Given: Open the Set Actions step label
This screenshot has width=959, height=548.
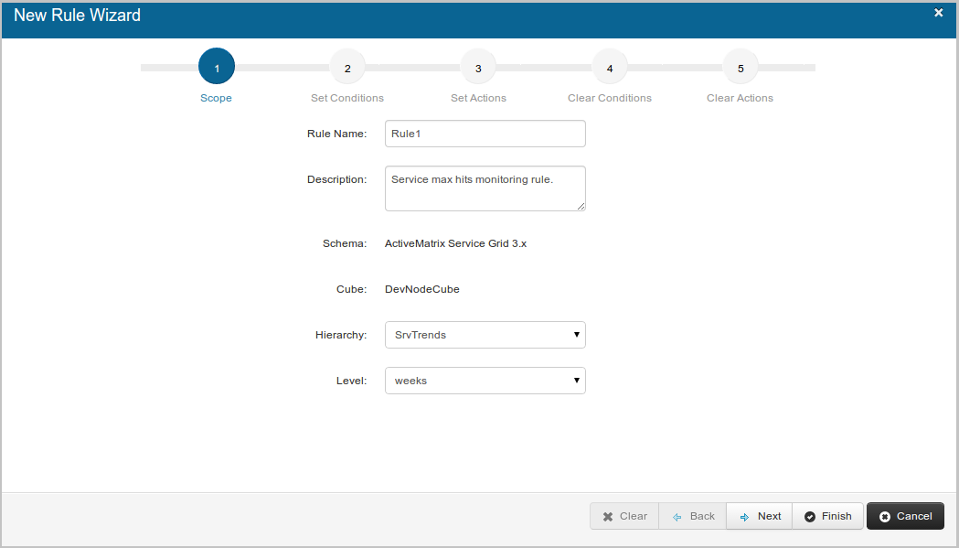Looking at the screenshot, I should 478,98.
